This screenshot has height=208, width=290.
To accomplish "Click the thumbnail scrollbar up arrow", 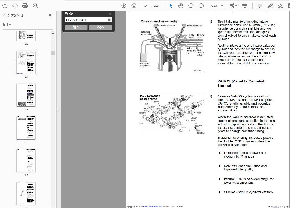I will pyautogui.click(x=53, y=33).
